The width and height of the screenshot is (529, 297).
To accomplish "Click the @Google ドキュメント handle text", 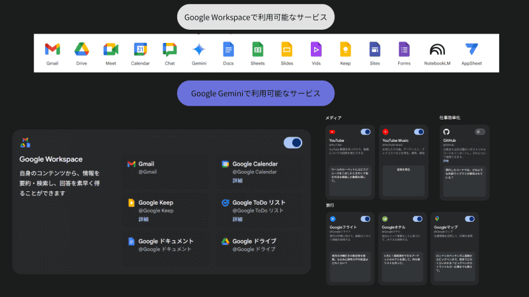I will [165, 249].
